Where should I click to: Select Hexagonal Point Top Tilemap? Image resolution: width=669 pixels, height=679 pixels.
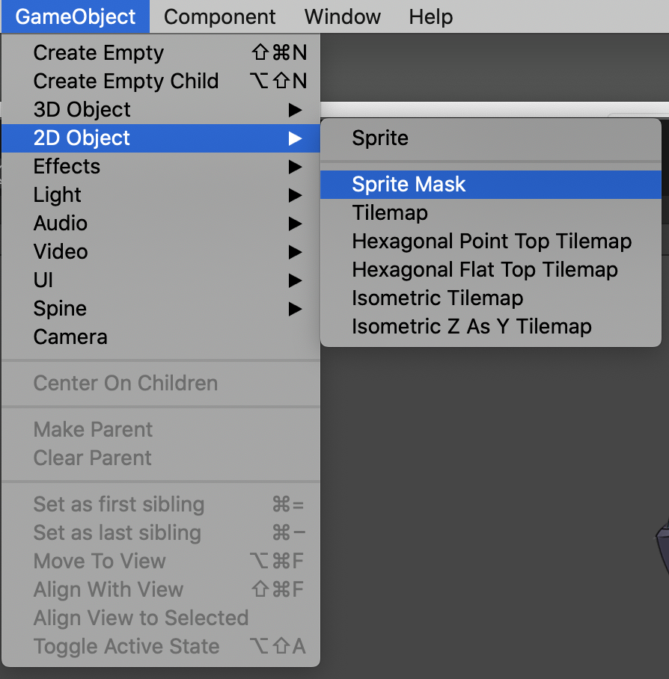492,242
